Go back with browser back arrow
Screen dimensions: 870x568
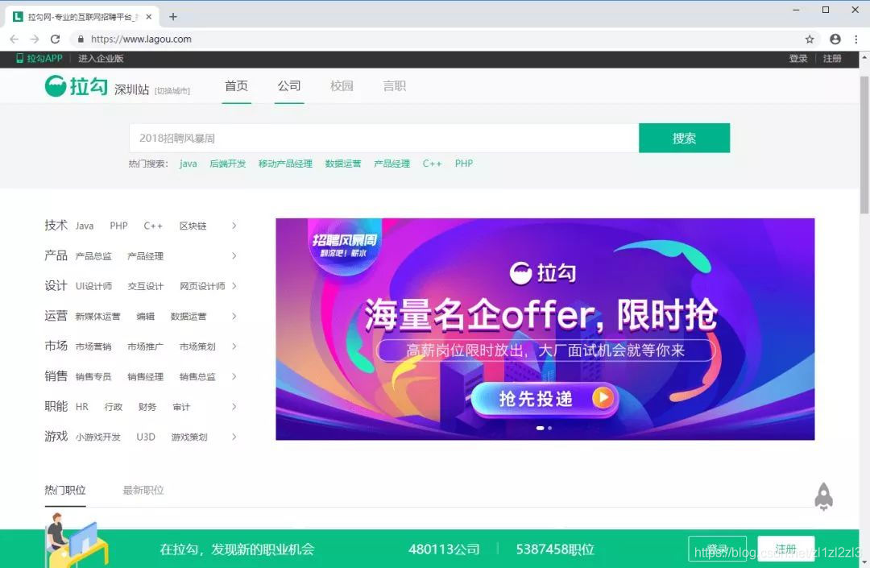point(14,39)
